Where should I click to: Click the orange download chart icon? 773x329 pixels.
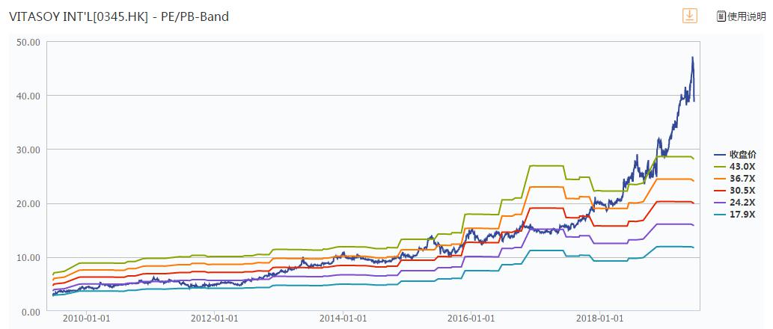pos(688,16)
